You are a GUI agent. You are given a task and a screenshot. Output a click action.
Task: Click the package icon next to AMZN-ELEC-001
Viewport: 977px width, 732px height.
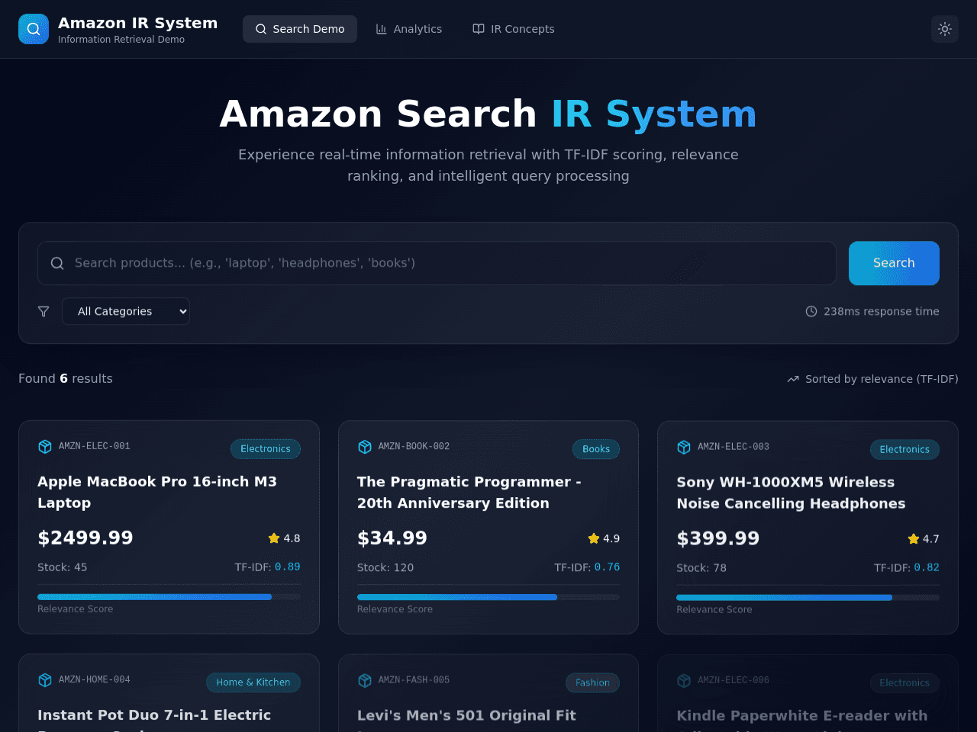45,446
